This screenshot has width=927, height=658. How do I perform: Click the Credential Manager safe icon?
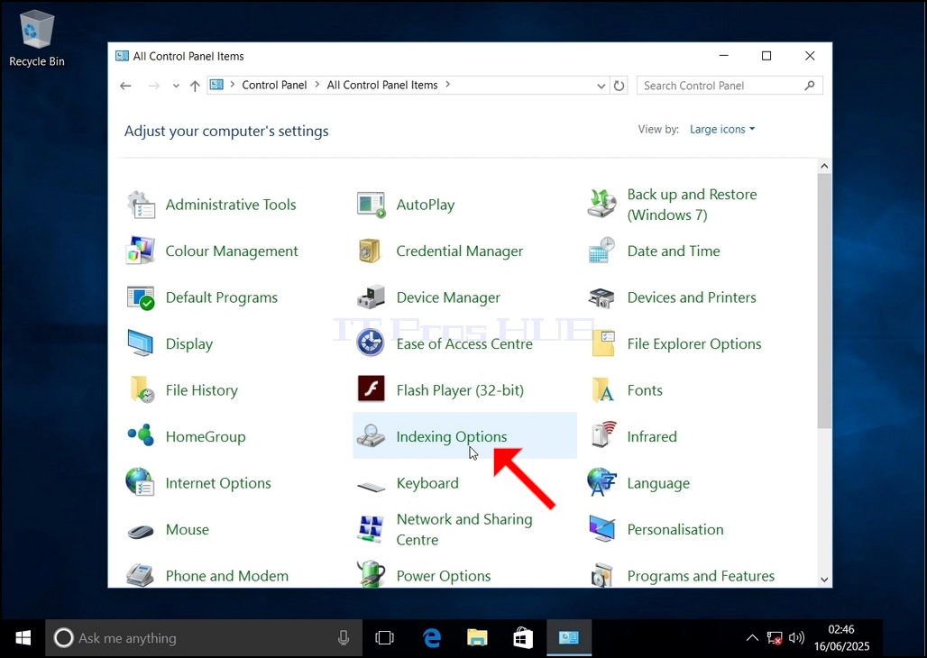[x=370, y=251]
